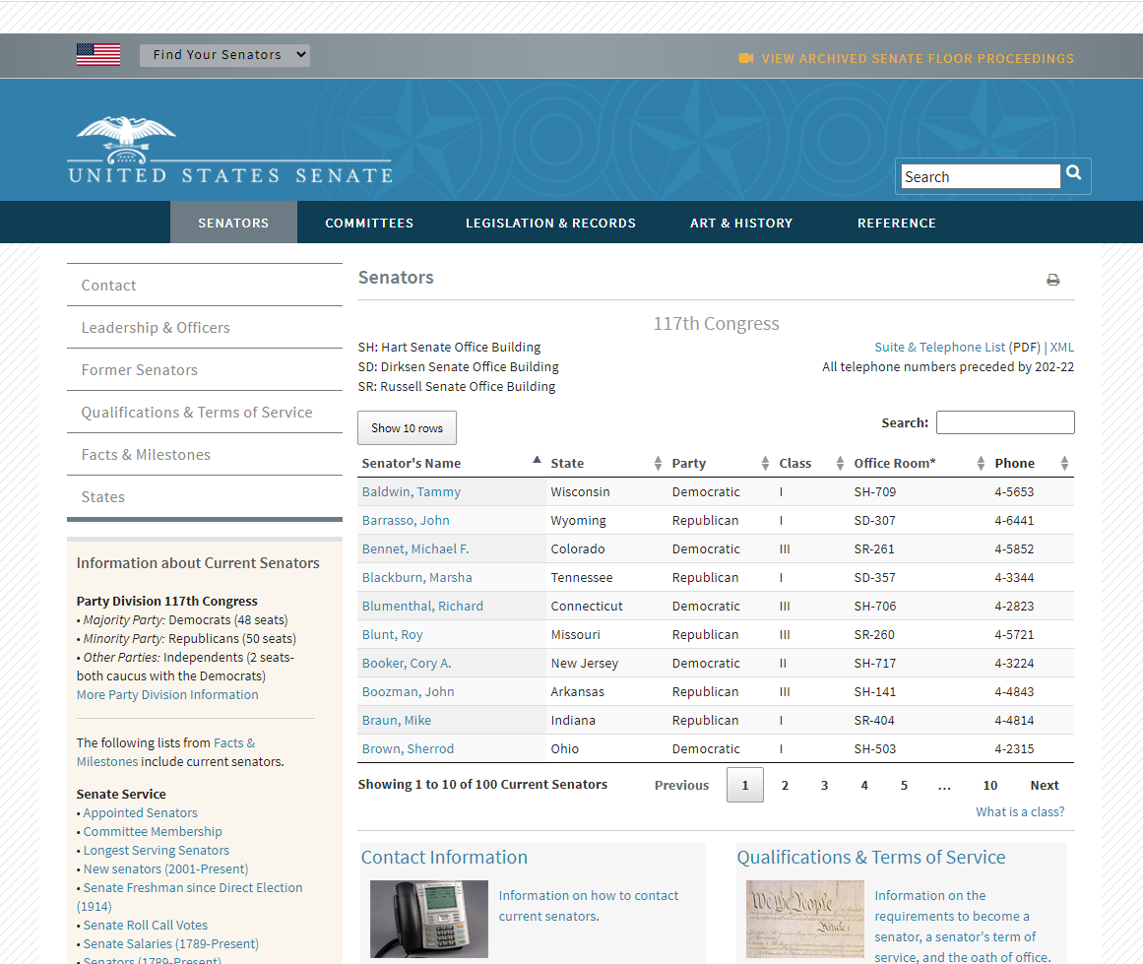Open Bennet, Michael F. senator link

click(x=415, y=548)
